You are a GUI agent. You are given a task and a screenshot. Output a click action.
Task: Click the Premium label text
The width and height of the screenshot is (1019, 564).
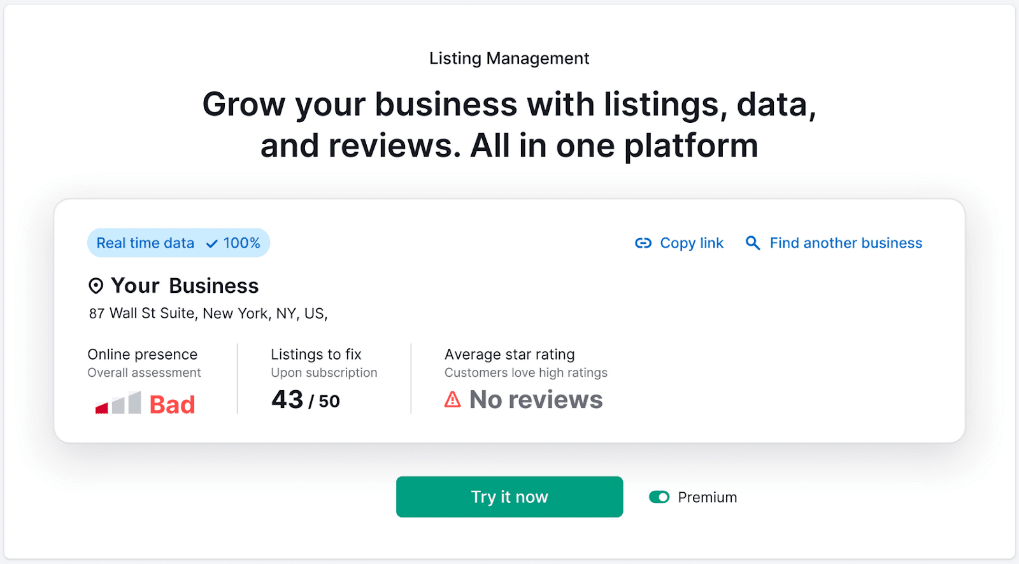[707, 497]
